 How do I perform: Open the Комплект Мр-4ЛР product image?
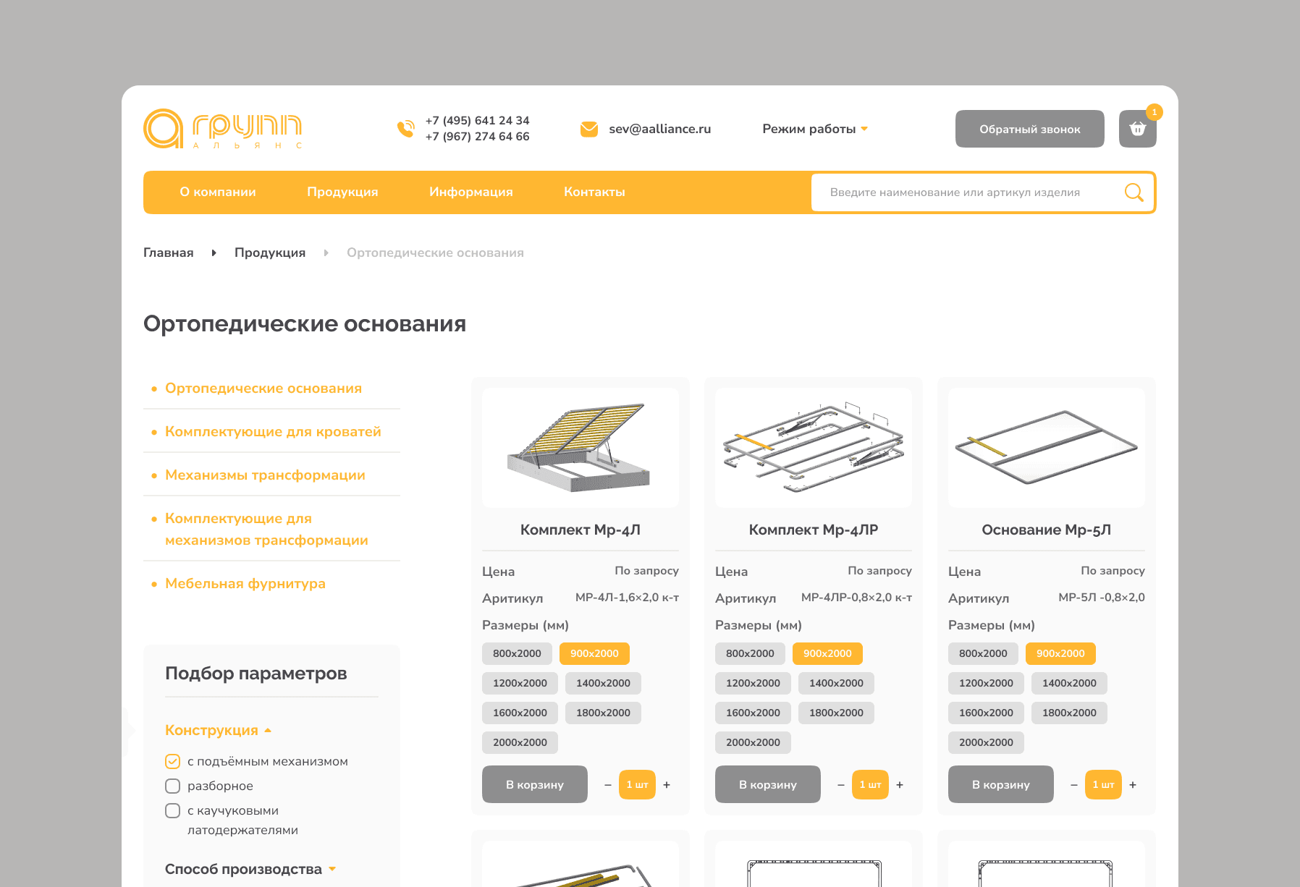click(814, 448)
